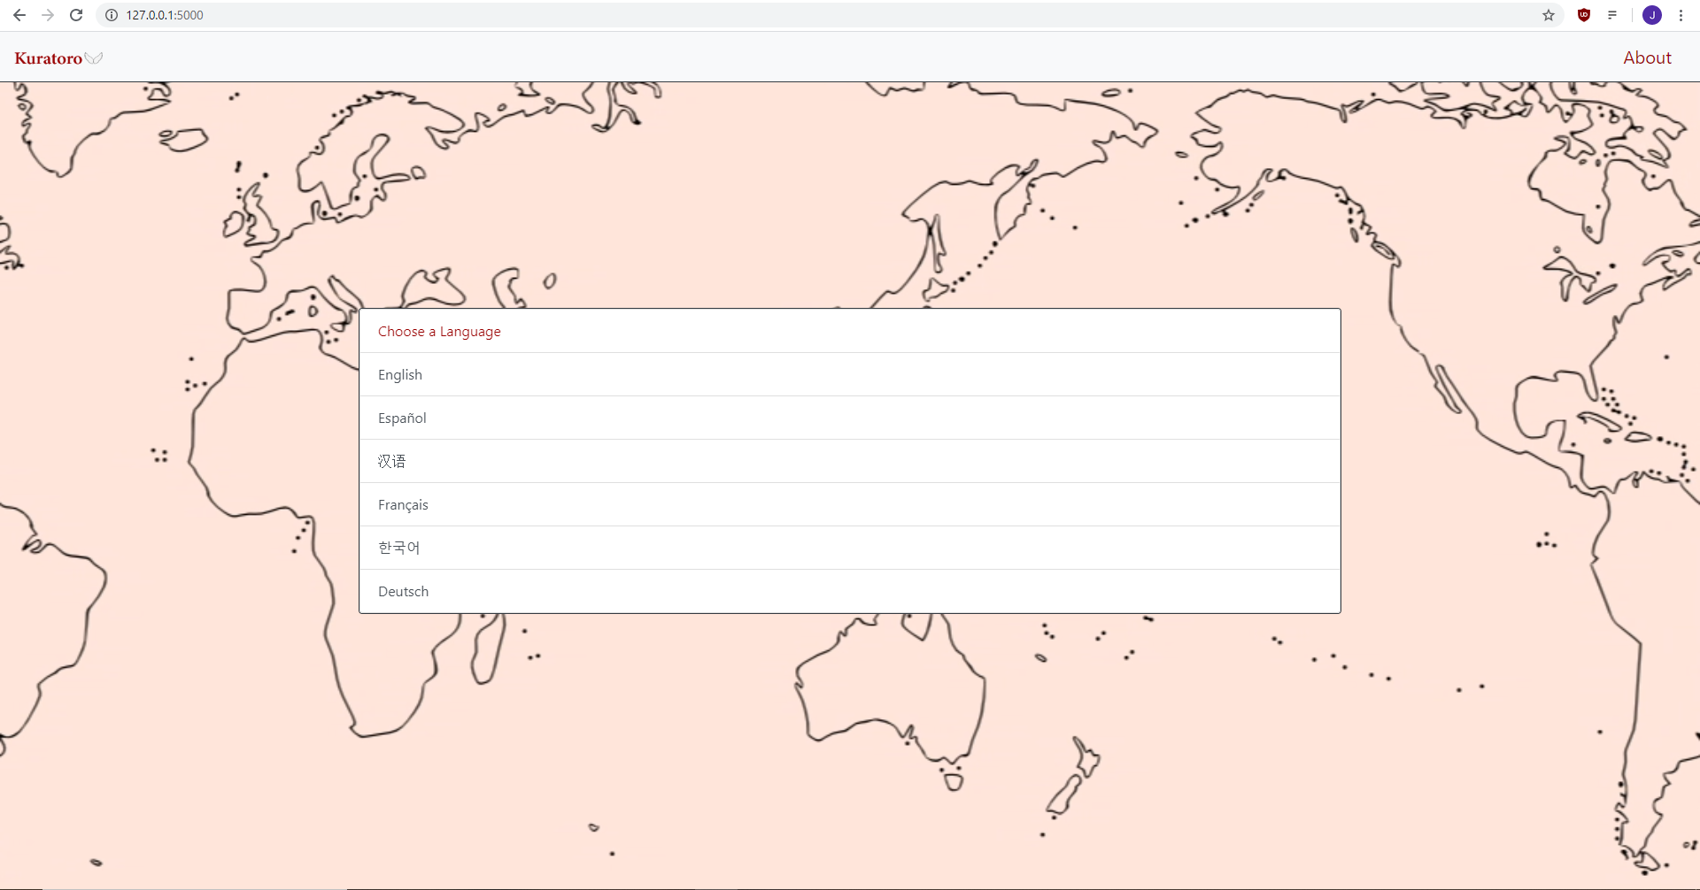Screen dimensions: 1700x890
Task: Open the About page link
Action: 1647,58
